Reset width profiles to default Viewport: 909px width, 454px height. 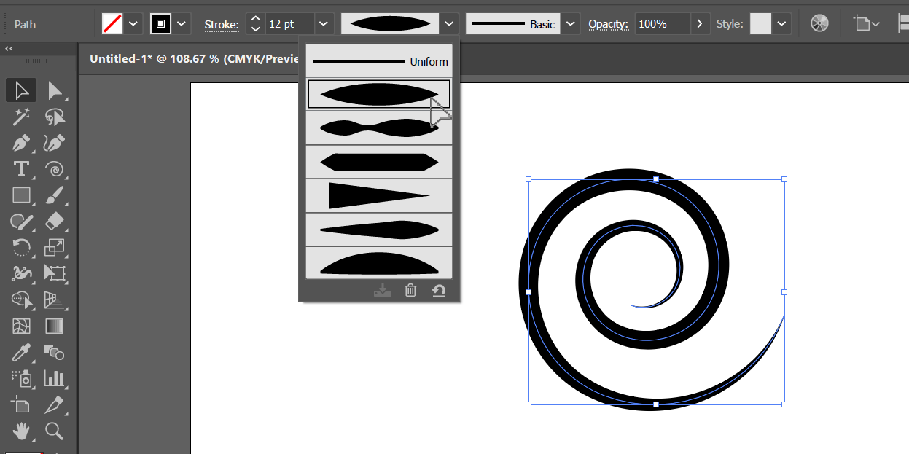438,290
